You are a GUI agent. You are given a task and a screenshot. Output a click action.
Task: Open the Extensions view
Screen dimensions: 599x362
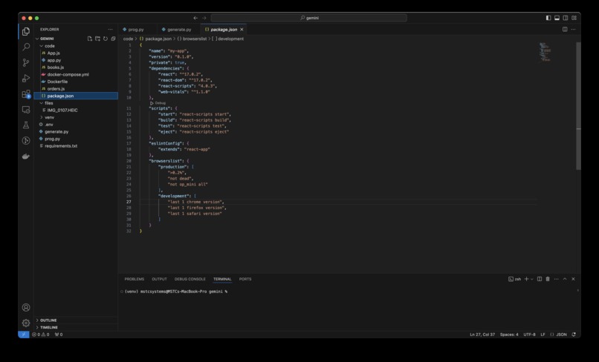[26, 93]
